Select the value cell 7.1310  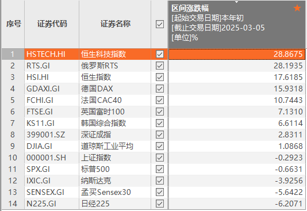click(237, 112)
